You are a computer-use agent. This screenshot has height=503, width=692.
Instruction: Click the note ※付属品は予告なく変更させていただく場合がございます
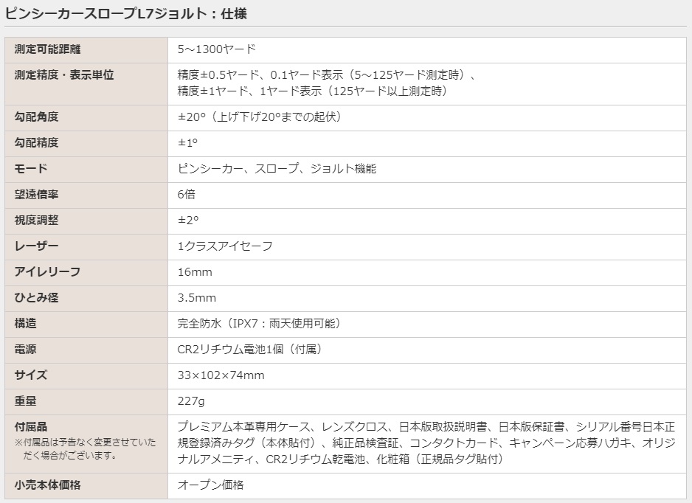pyautogui.click(x=85, y=448)
